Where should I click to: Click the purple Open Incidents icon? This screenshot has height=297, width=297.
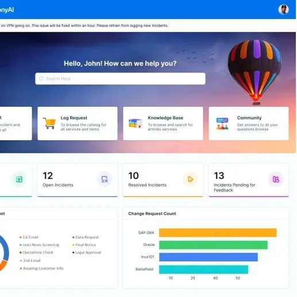pyautogui.click(x=105, y=179)
